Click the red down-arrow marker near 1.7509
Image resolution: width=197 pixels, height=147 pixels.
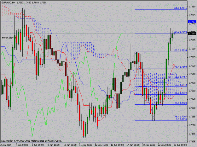[x=174, y=66]
